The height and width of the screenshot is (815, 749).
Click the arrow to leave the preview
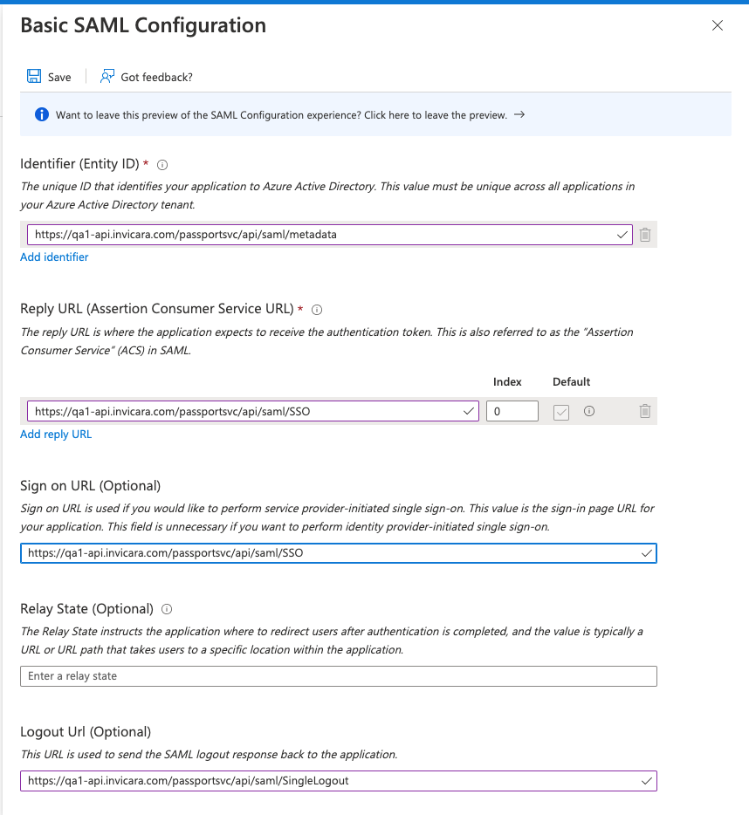[x=519, y=114]
